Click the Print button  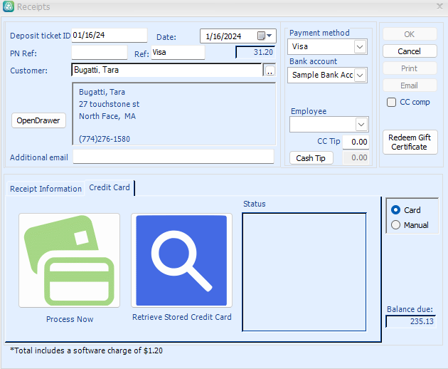[x=410, y=68]
